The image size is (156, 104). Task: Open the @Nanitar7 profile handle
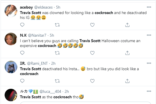click(37, 36)
